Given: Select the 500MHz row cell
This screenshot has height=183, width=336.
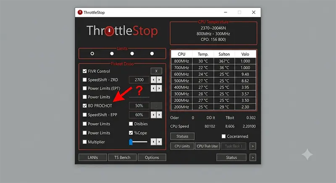Looking at the screenshot, I should (181, 81).
